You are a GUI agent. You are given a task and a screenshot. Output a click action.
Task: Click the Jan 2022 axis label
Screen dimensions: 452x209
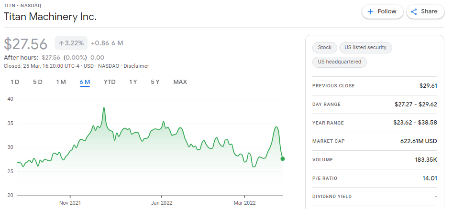tap(162, 203)
